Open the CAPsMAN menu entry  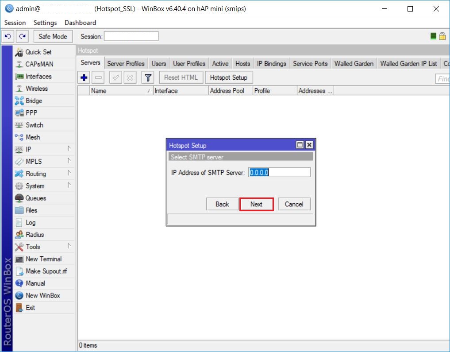coord(45,64)
